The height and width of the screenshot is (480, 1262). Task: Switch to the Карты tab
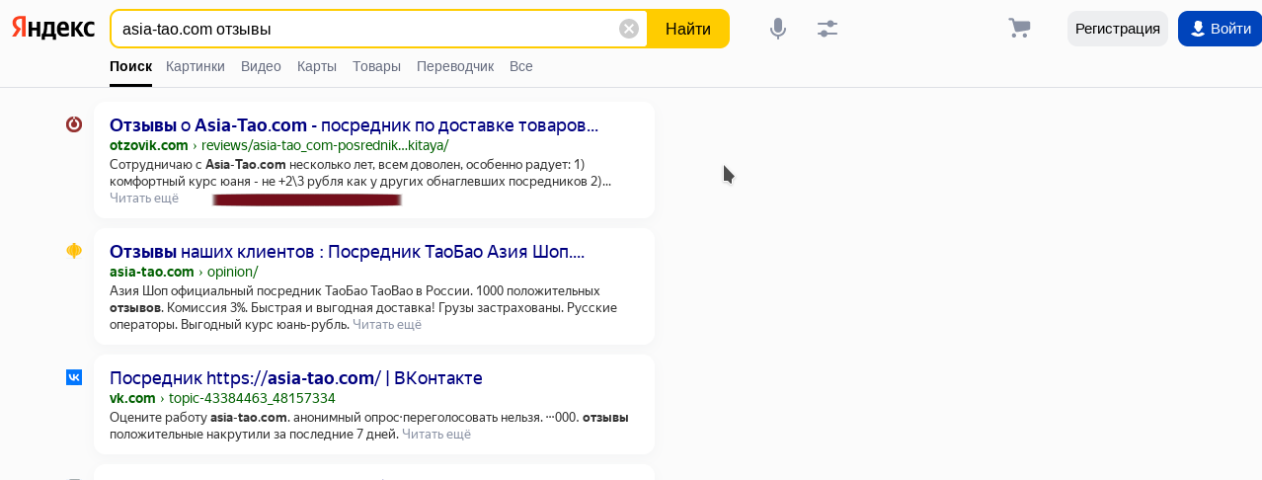coord(317,66)
